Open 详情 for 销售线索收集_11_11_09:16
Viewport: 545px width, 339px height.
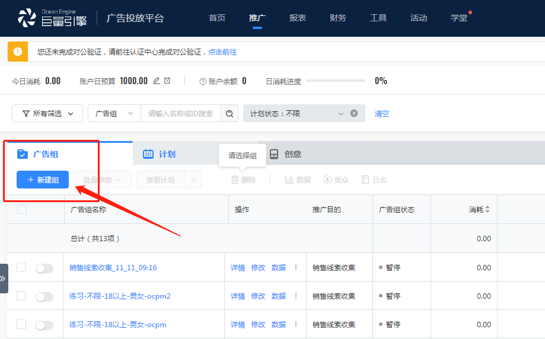click(238, 268)
